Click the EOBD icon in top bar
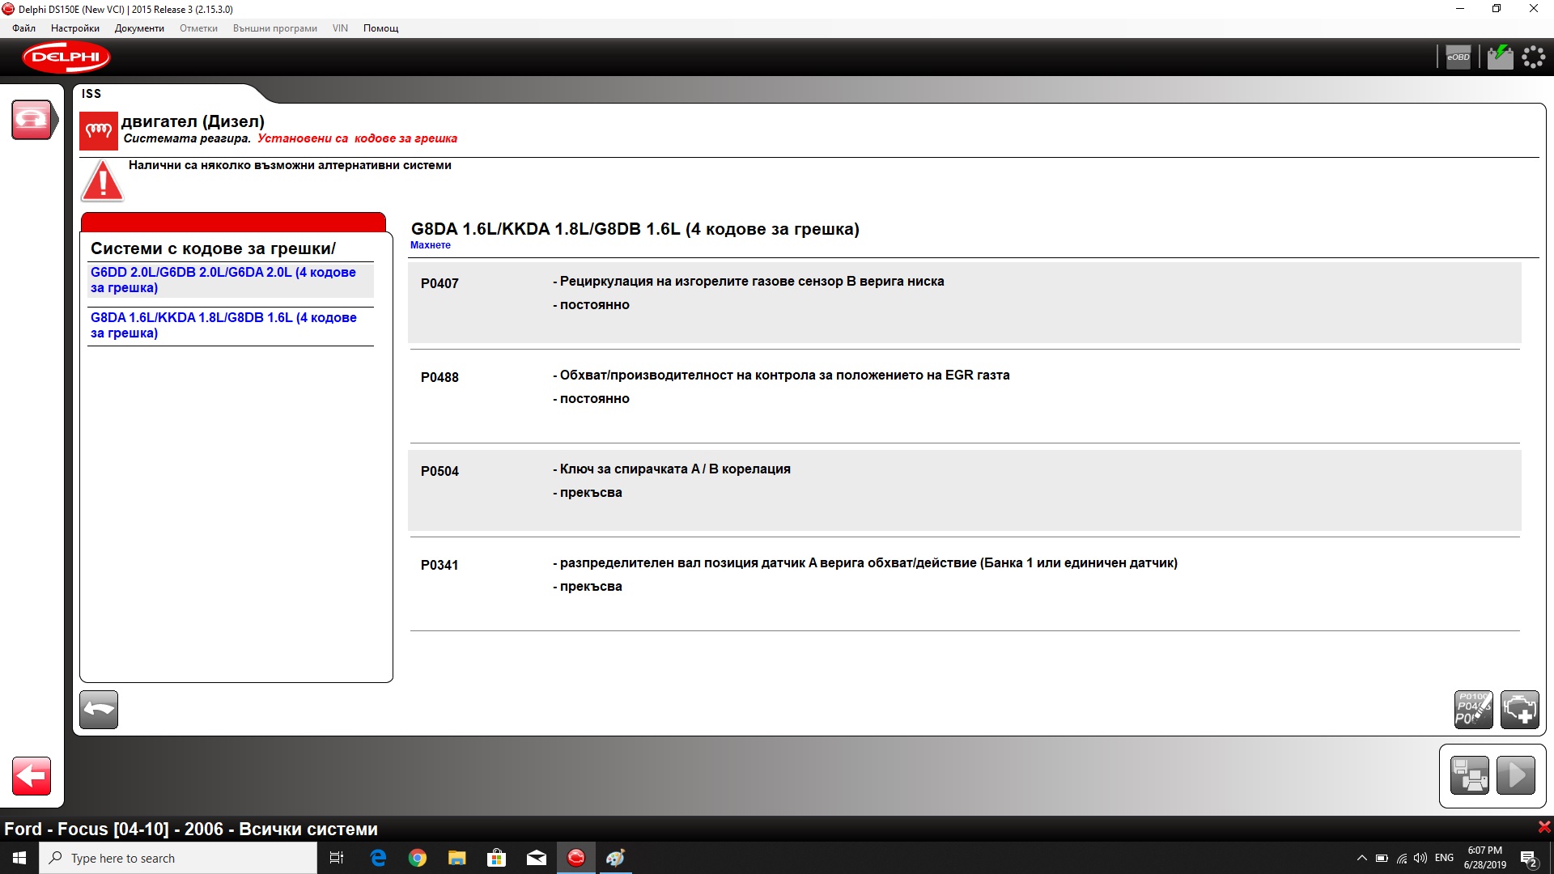This screenshot has width=1554, height=874. (1458, 57)
